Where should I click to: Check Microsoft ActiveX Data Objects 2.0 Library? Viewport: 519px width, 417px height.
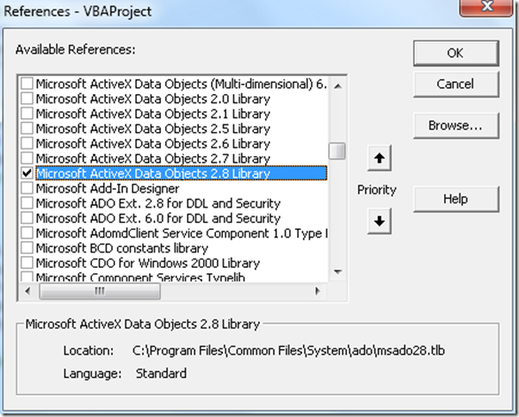click(28, 99)
